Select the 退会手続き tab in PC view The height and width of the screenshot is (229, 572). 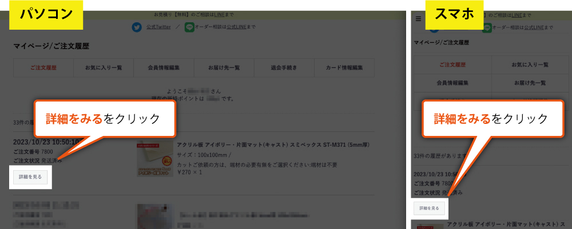284,67
